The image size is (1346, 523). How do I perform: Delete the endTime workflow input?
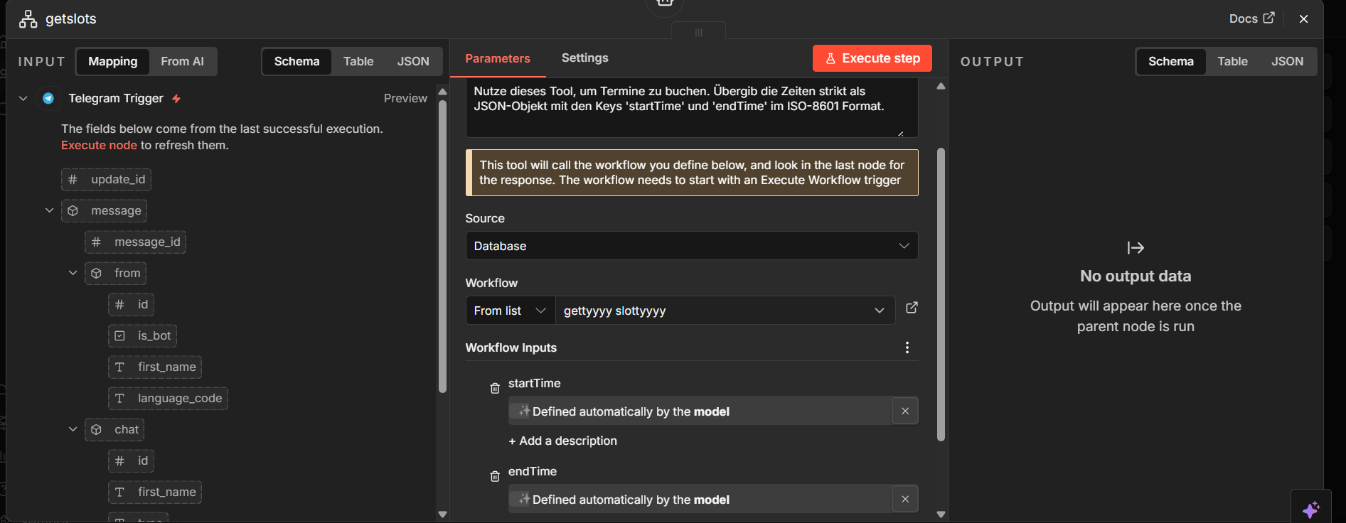[495, 476]
